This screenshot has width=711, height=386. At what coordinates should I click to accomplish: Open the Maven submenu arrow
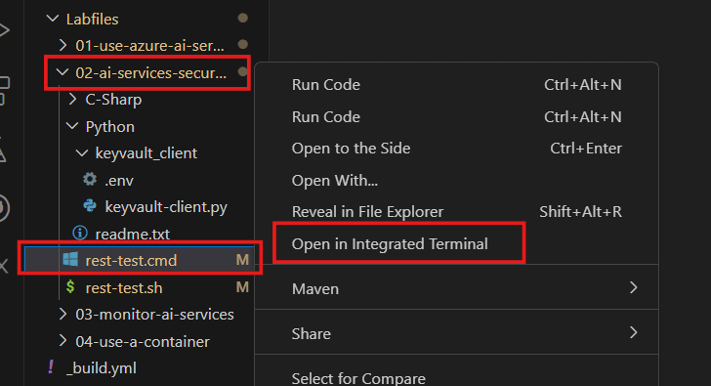pos(634,287)
